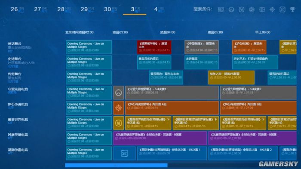Screen dimensions: 301x169
Task: Switch to the 26 date tab
Action: pyautogui.click(x=18, y=9)
